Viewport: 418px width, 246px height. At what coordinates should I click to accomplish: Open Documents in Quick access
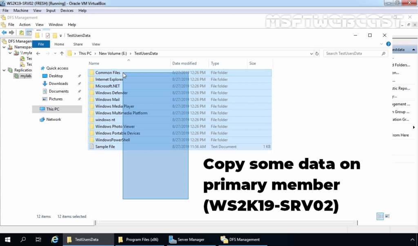coord(59,91)
